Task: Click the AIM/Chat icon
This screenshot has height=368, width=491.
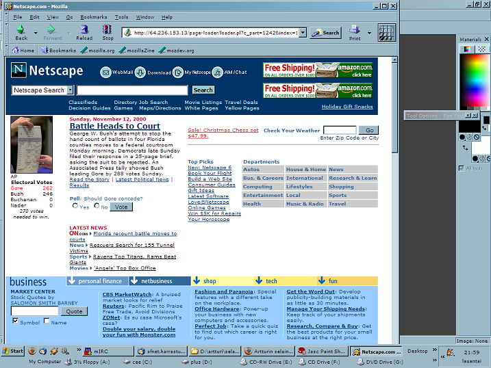Action: [x=218, y=73]
